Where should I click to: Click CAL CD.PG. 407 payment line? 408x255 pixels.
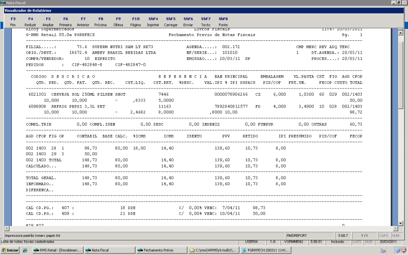(146, 208)
